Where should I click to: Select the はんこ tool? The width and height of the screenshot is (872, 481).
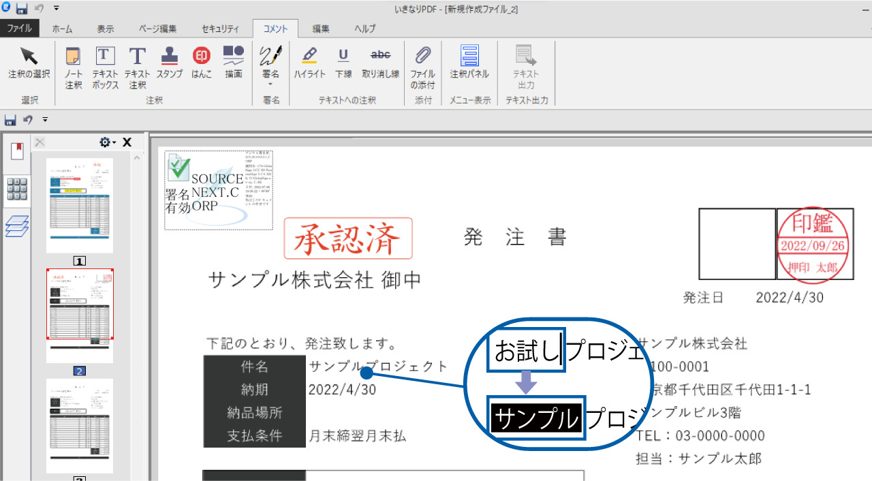click(202, 65)
